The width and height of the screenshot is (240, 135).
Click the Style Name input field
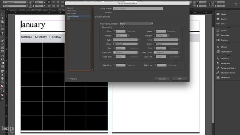138,9
